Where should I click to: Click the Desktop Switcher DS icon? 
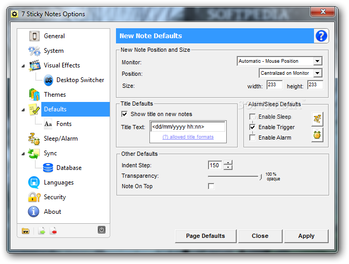click(x=48, y=80)
